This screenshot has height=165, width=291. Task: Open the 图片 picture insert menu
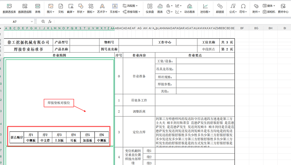[51, 8]
